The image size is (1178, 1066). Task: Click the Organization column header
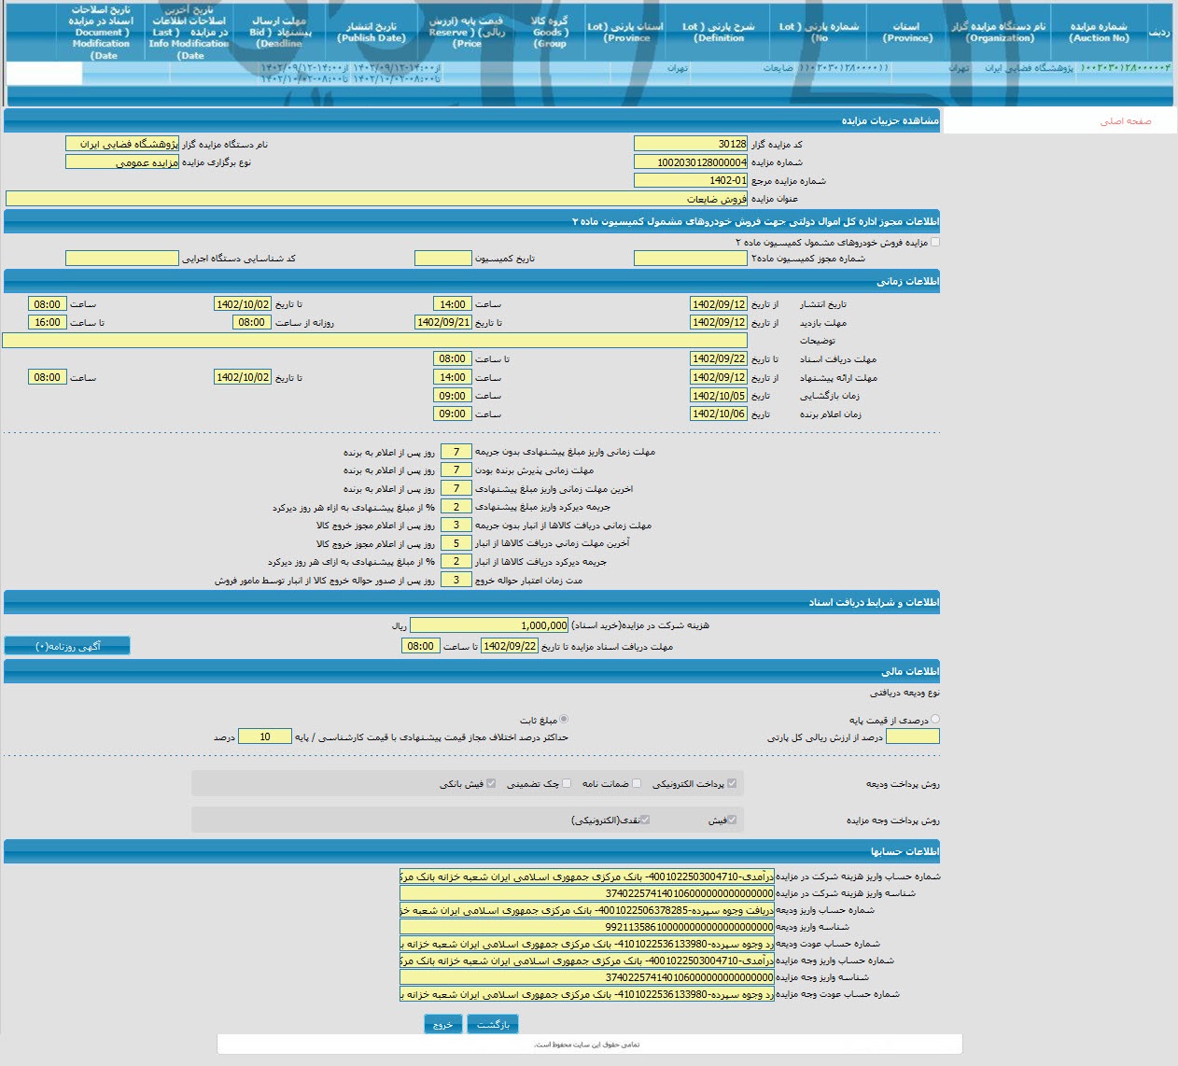(x=999, y=33)
